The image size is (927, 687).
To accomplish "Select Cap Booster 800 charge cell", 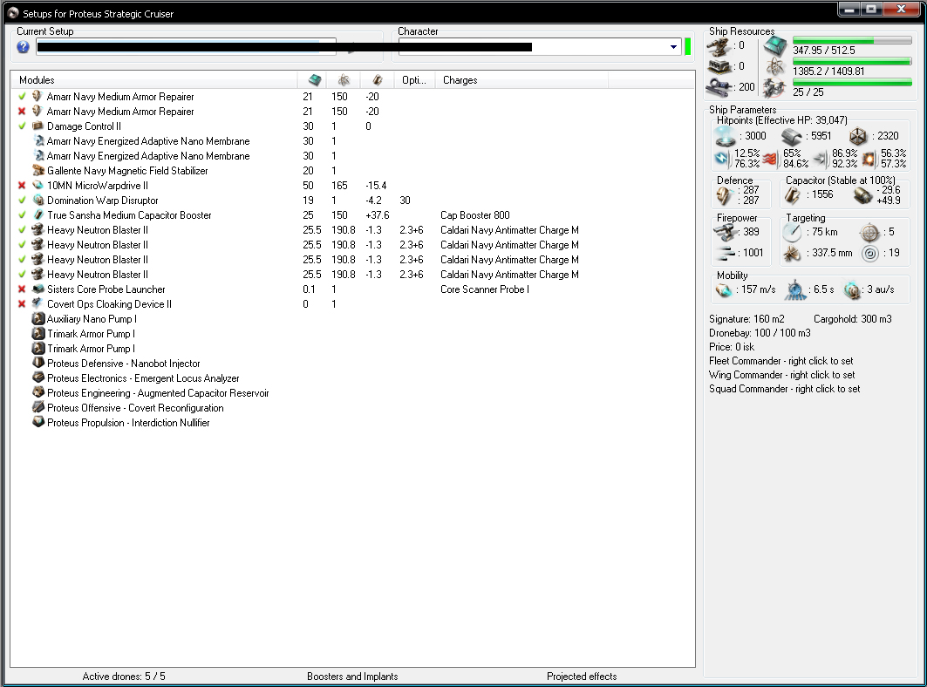I will [474, 215].
